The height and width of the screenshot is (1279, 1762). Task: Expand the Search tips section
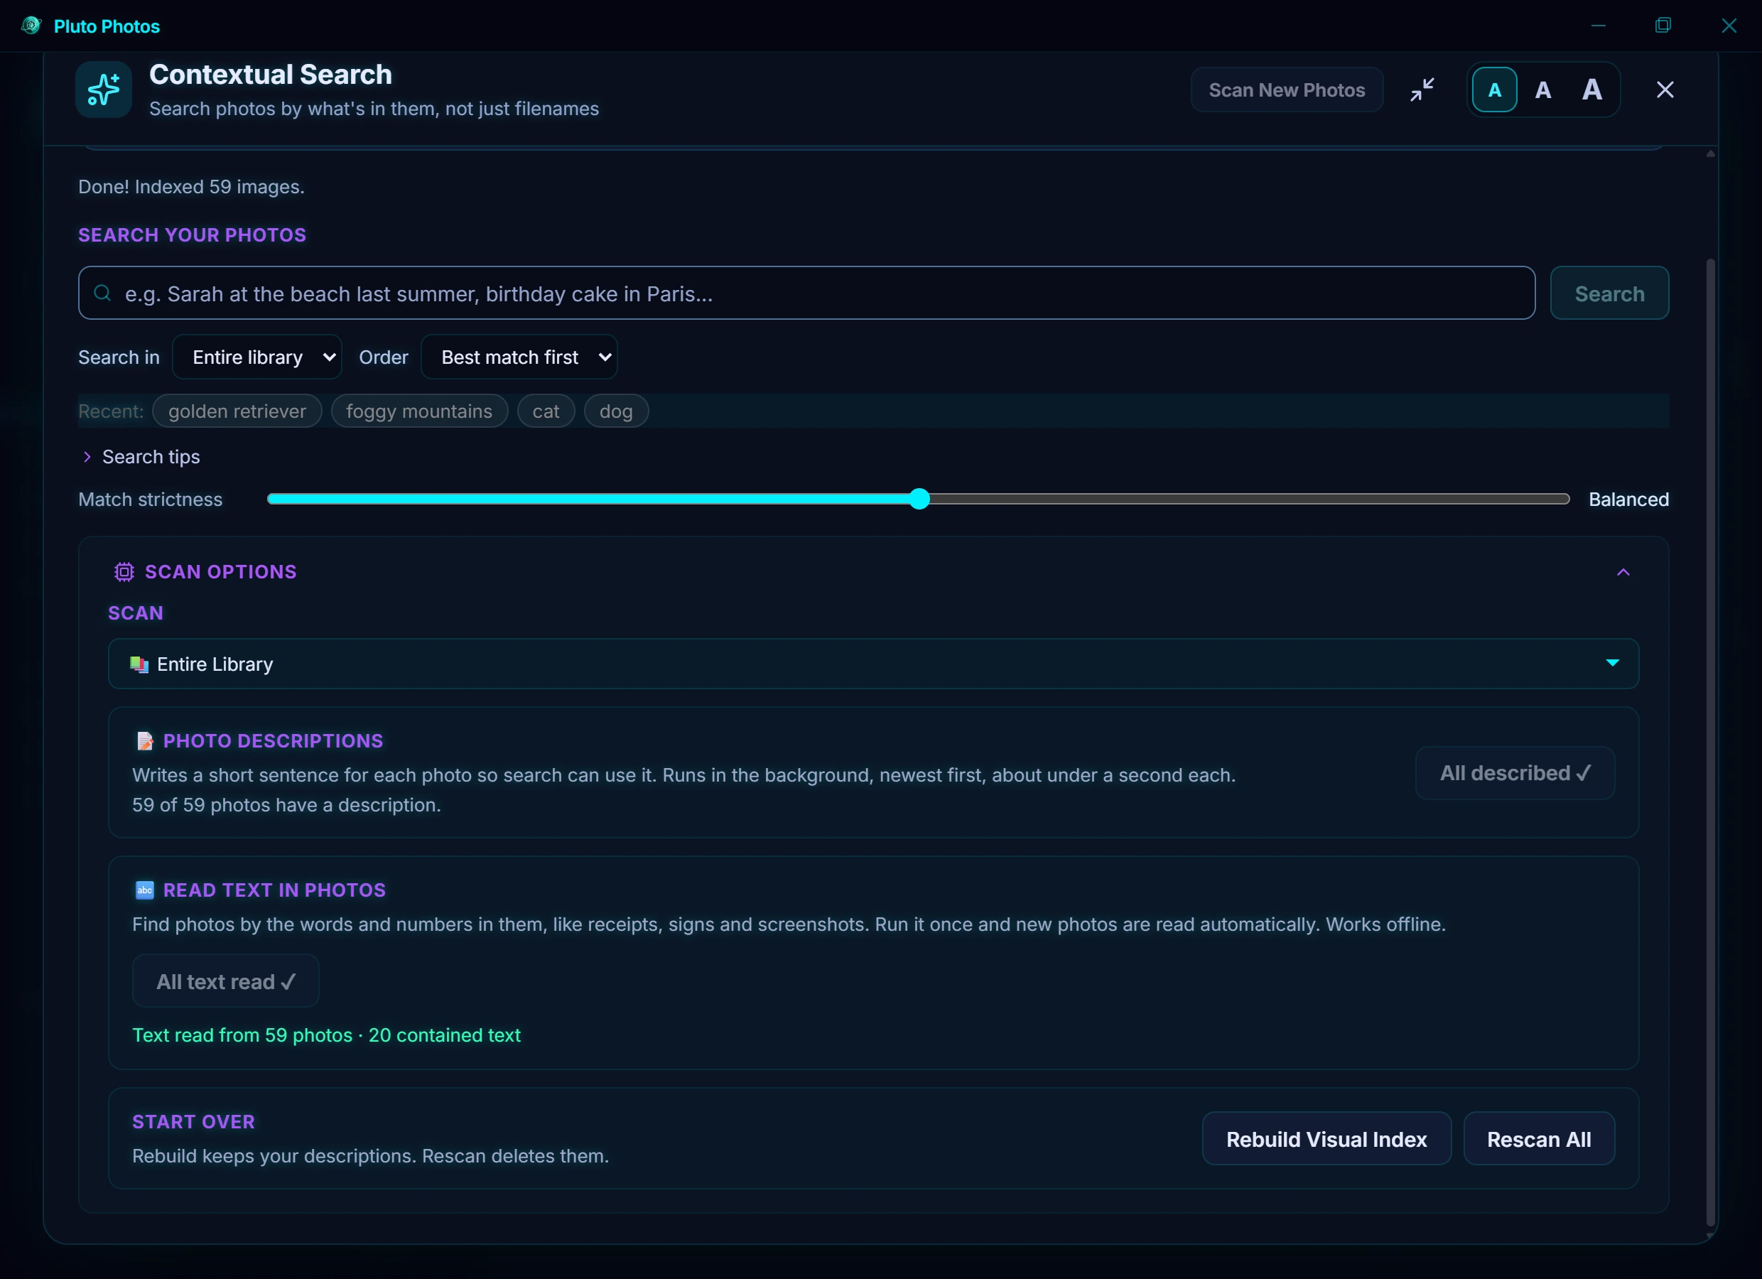coord(141,457)
